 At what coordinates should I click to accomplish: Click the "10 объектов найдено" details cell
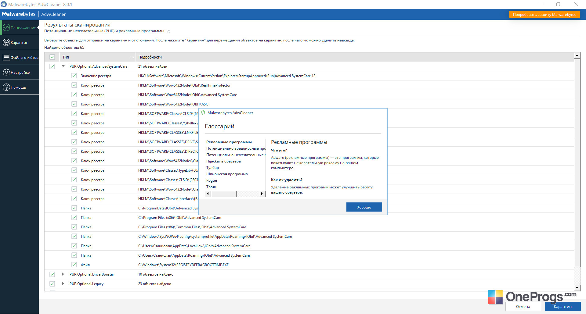coord(156,274)
